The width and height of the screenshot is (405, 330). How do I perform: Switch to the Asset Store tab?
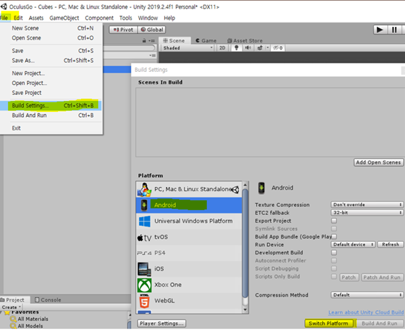(x=245, y=41)
